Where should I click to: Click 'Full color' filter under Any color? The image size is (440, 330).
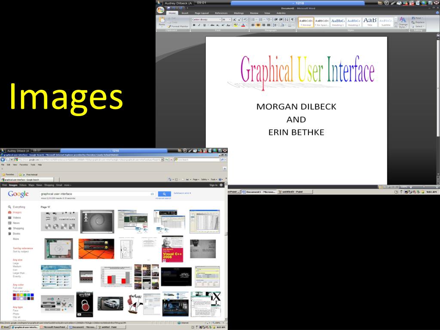coord(17,288)
